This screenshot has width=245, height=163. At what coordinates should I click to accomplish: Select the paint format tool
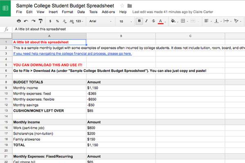click(40, 21)
